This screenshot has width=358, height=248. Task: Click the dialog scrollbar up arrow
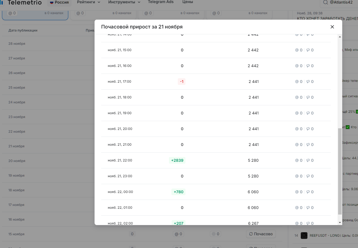[340, 37]
